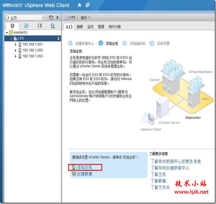Switch to the 入门 tab
Screen dimensions: 216x204
[69, 27]
